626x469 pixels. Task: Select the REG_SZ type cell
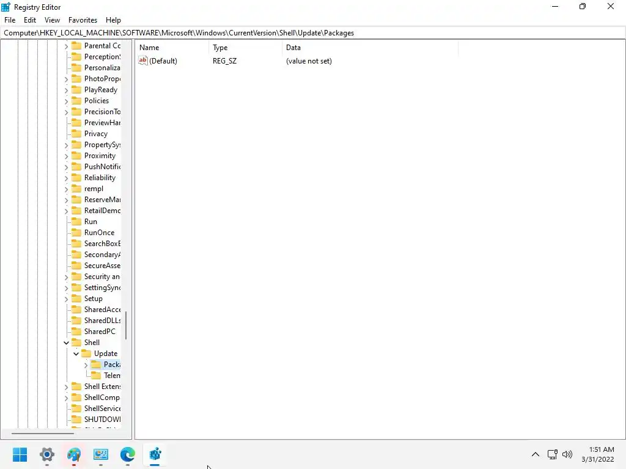[x=224, y=61]
